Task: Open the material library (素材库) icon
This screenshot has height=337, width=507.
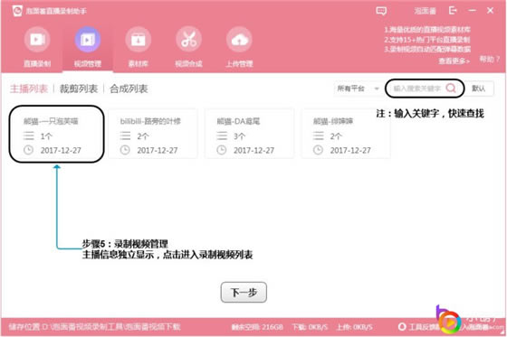Action: point(138,40)
